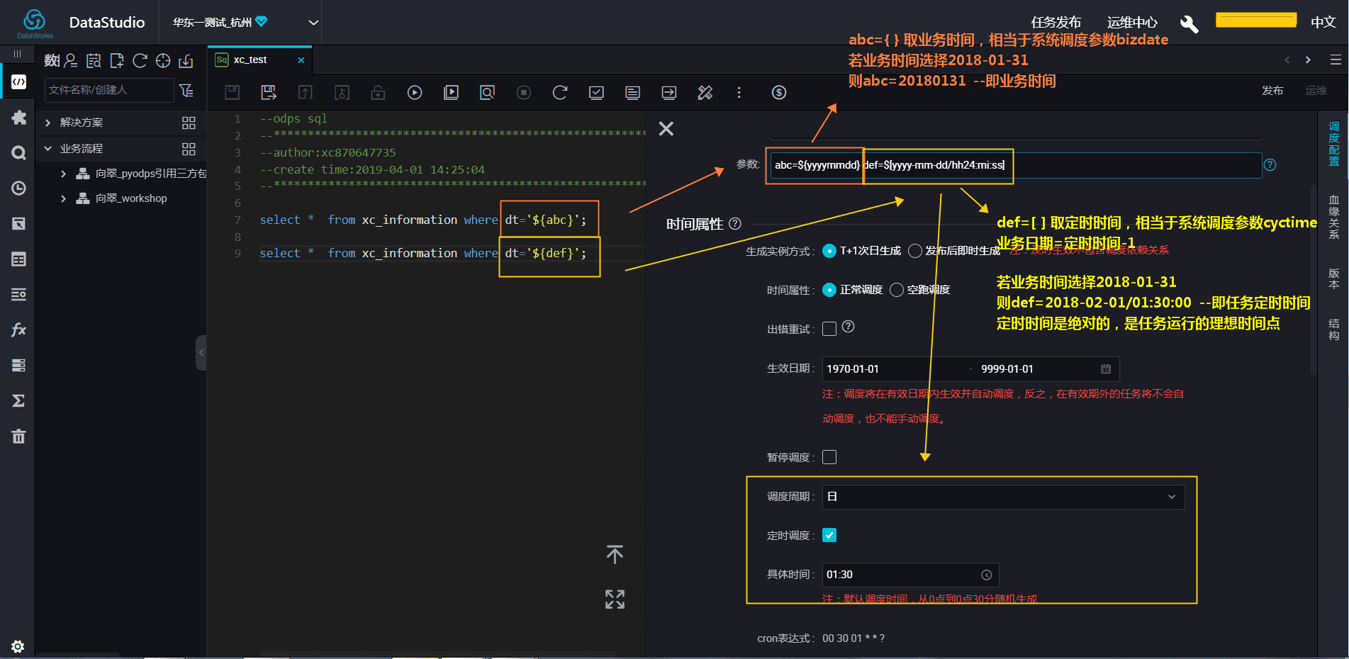Screen dimensions: 1349x659
Task: Open the data development code icon in left rail
Action: tap(18, 82)
